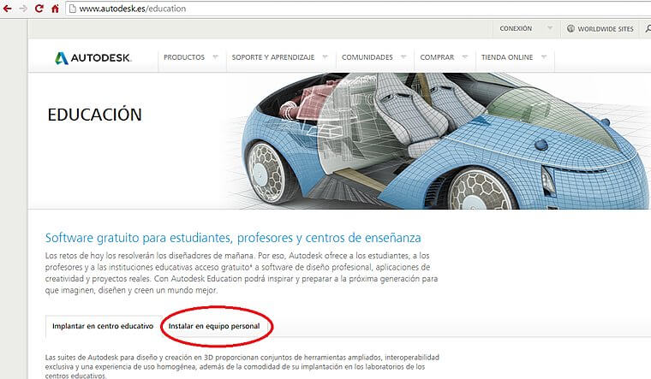651x379 pixels.
Task: Open the Comprar menu
Action: [x=437, y=57]
